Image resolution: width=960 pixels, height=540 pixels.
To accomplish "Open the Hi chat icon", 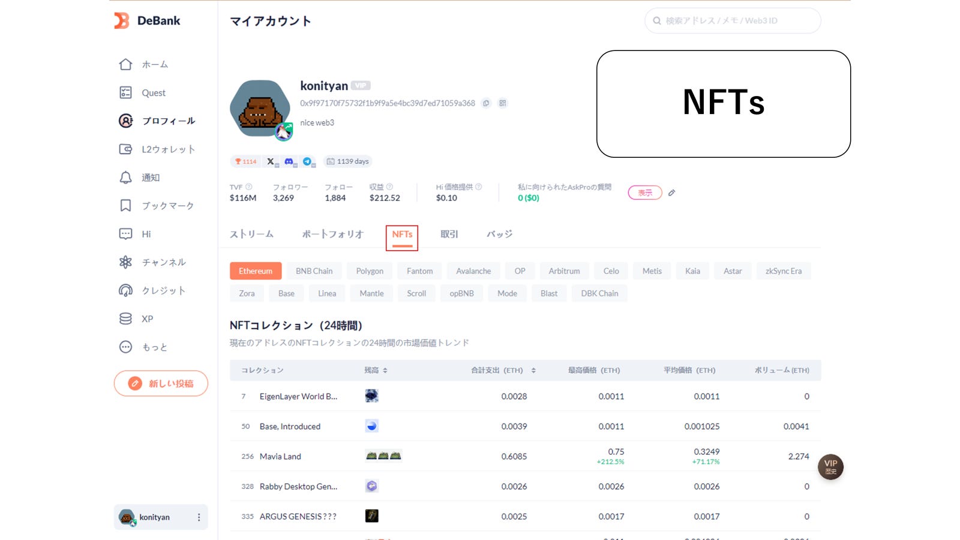I will tap(125, 234).
